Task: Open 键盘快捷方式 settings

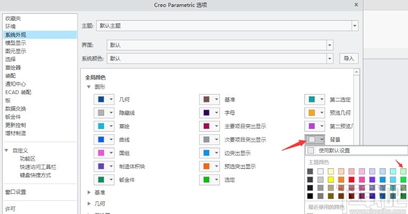Action: point(36,175)
